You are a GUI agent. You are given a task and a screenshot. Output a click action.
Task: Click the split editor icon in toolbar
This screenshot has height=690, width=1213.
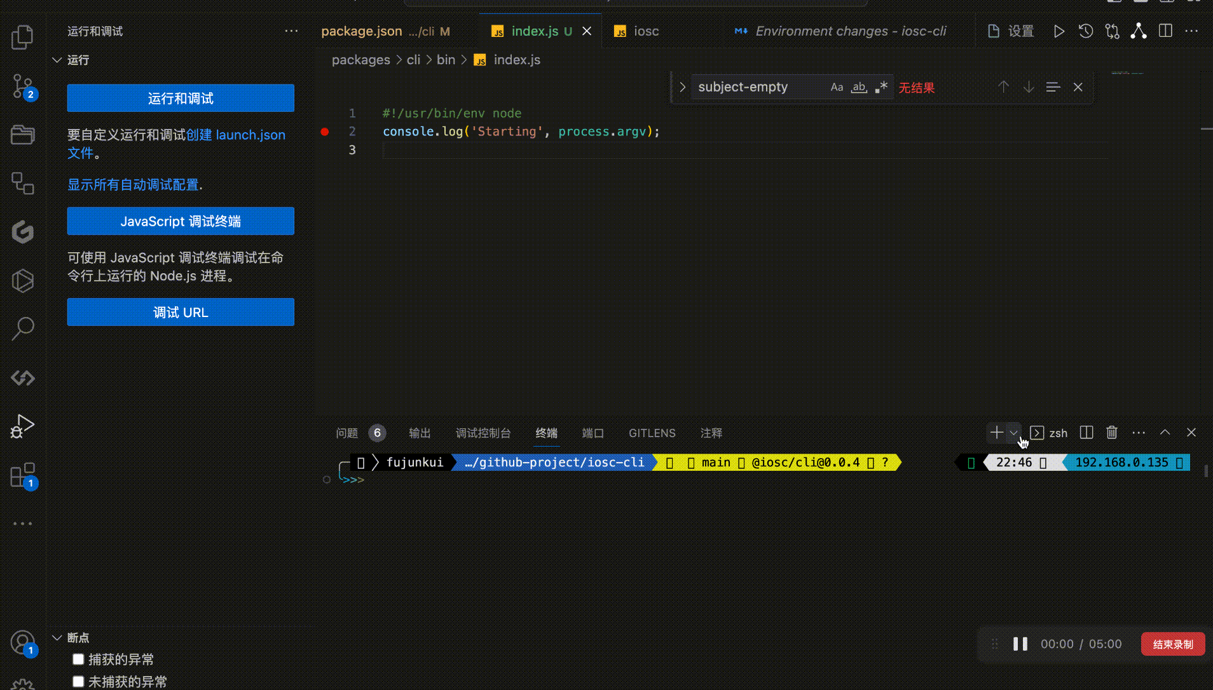(1165, 31)
